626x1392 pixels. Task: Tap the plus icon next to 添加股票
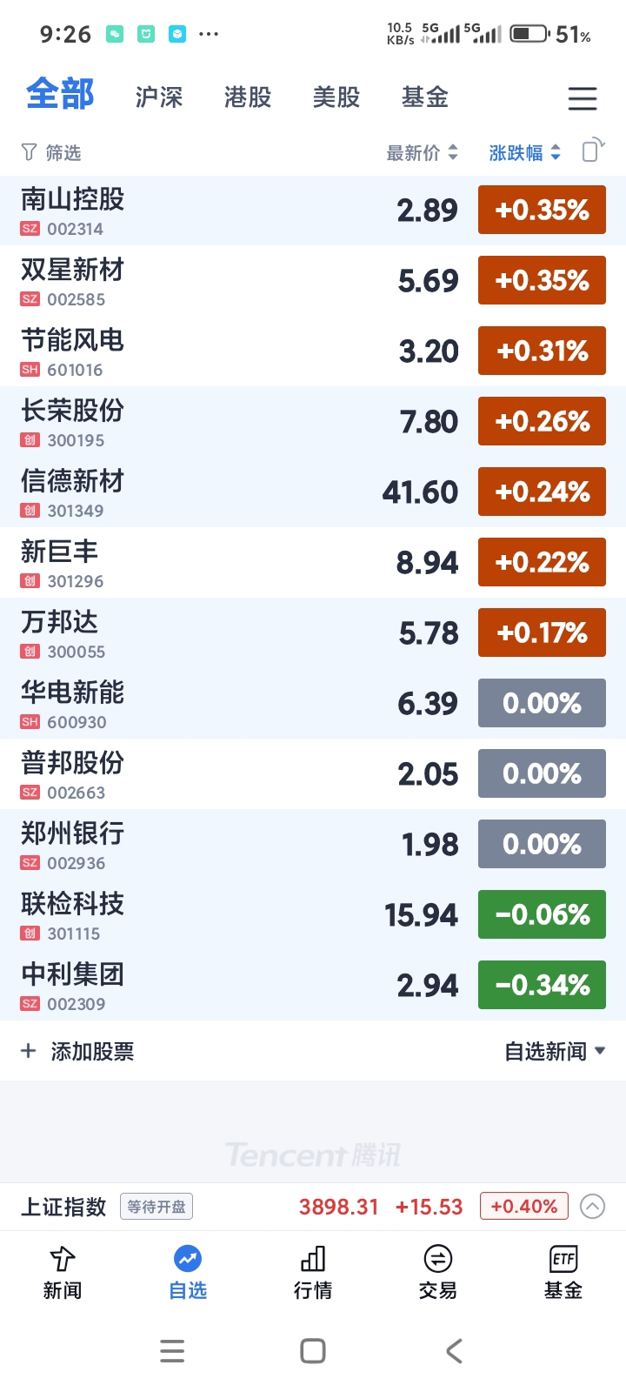29,1051
